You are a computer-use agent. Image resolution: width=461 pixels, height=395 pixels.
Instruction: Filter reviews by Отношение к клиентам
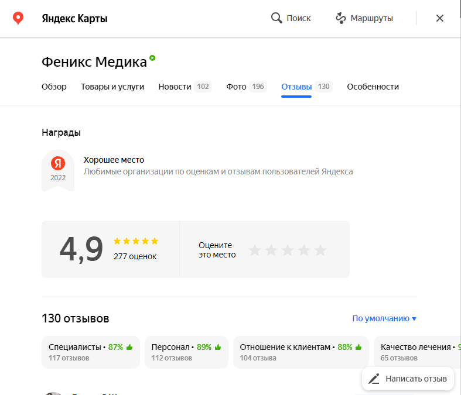300,352
